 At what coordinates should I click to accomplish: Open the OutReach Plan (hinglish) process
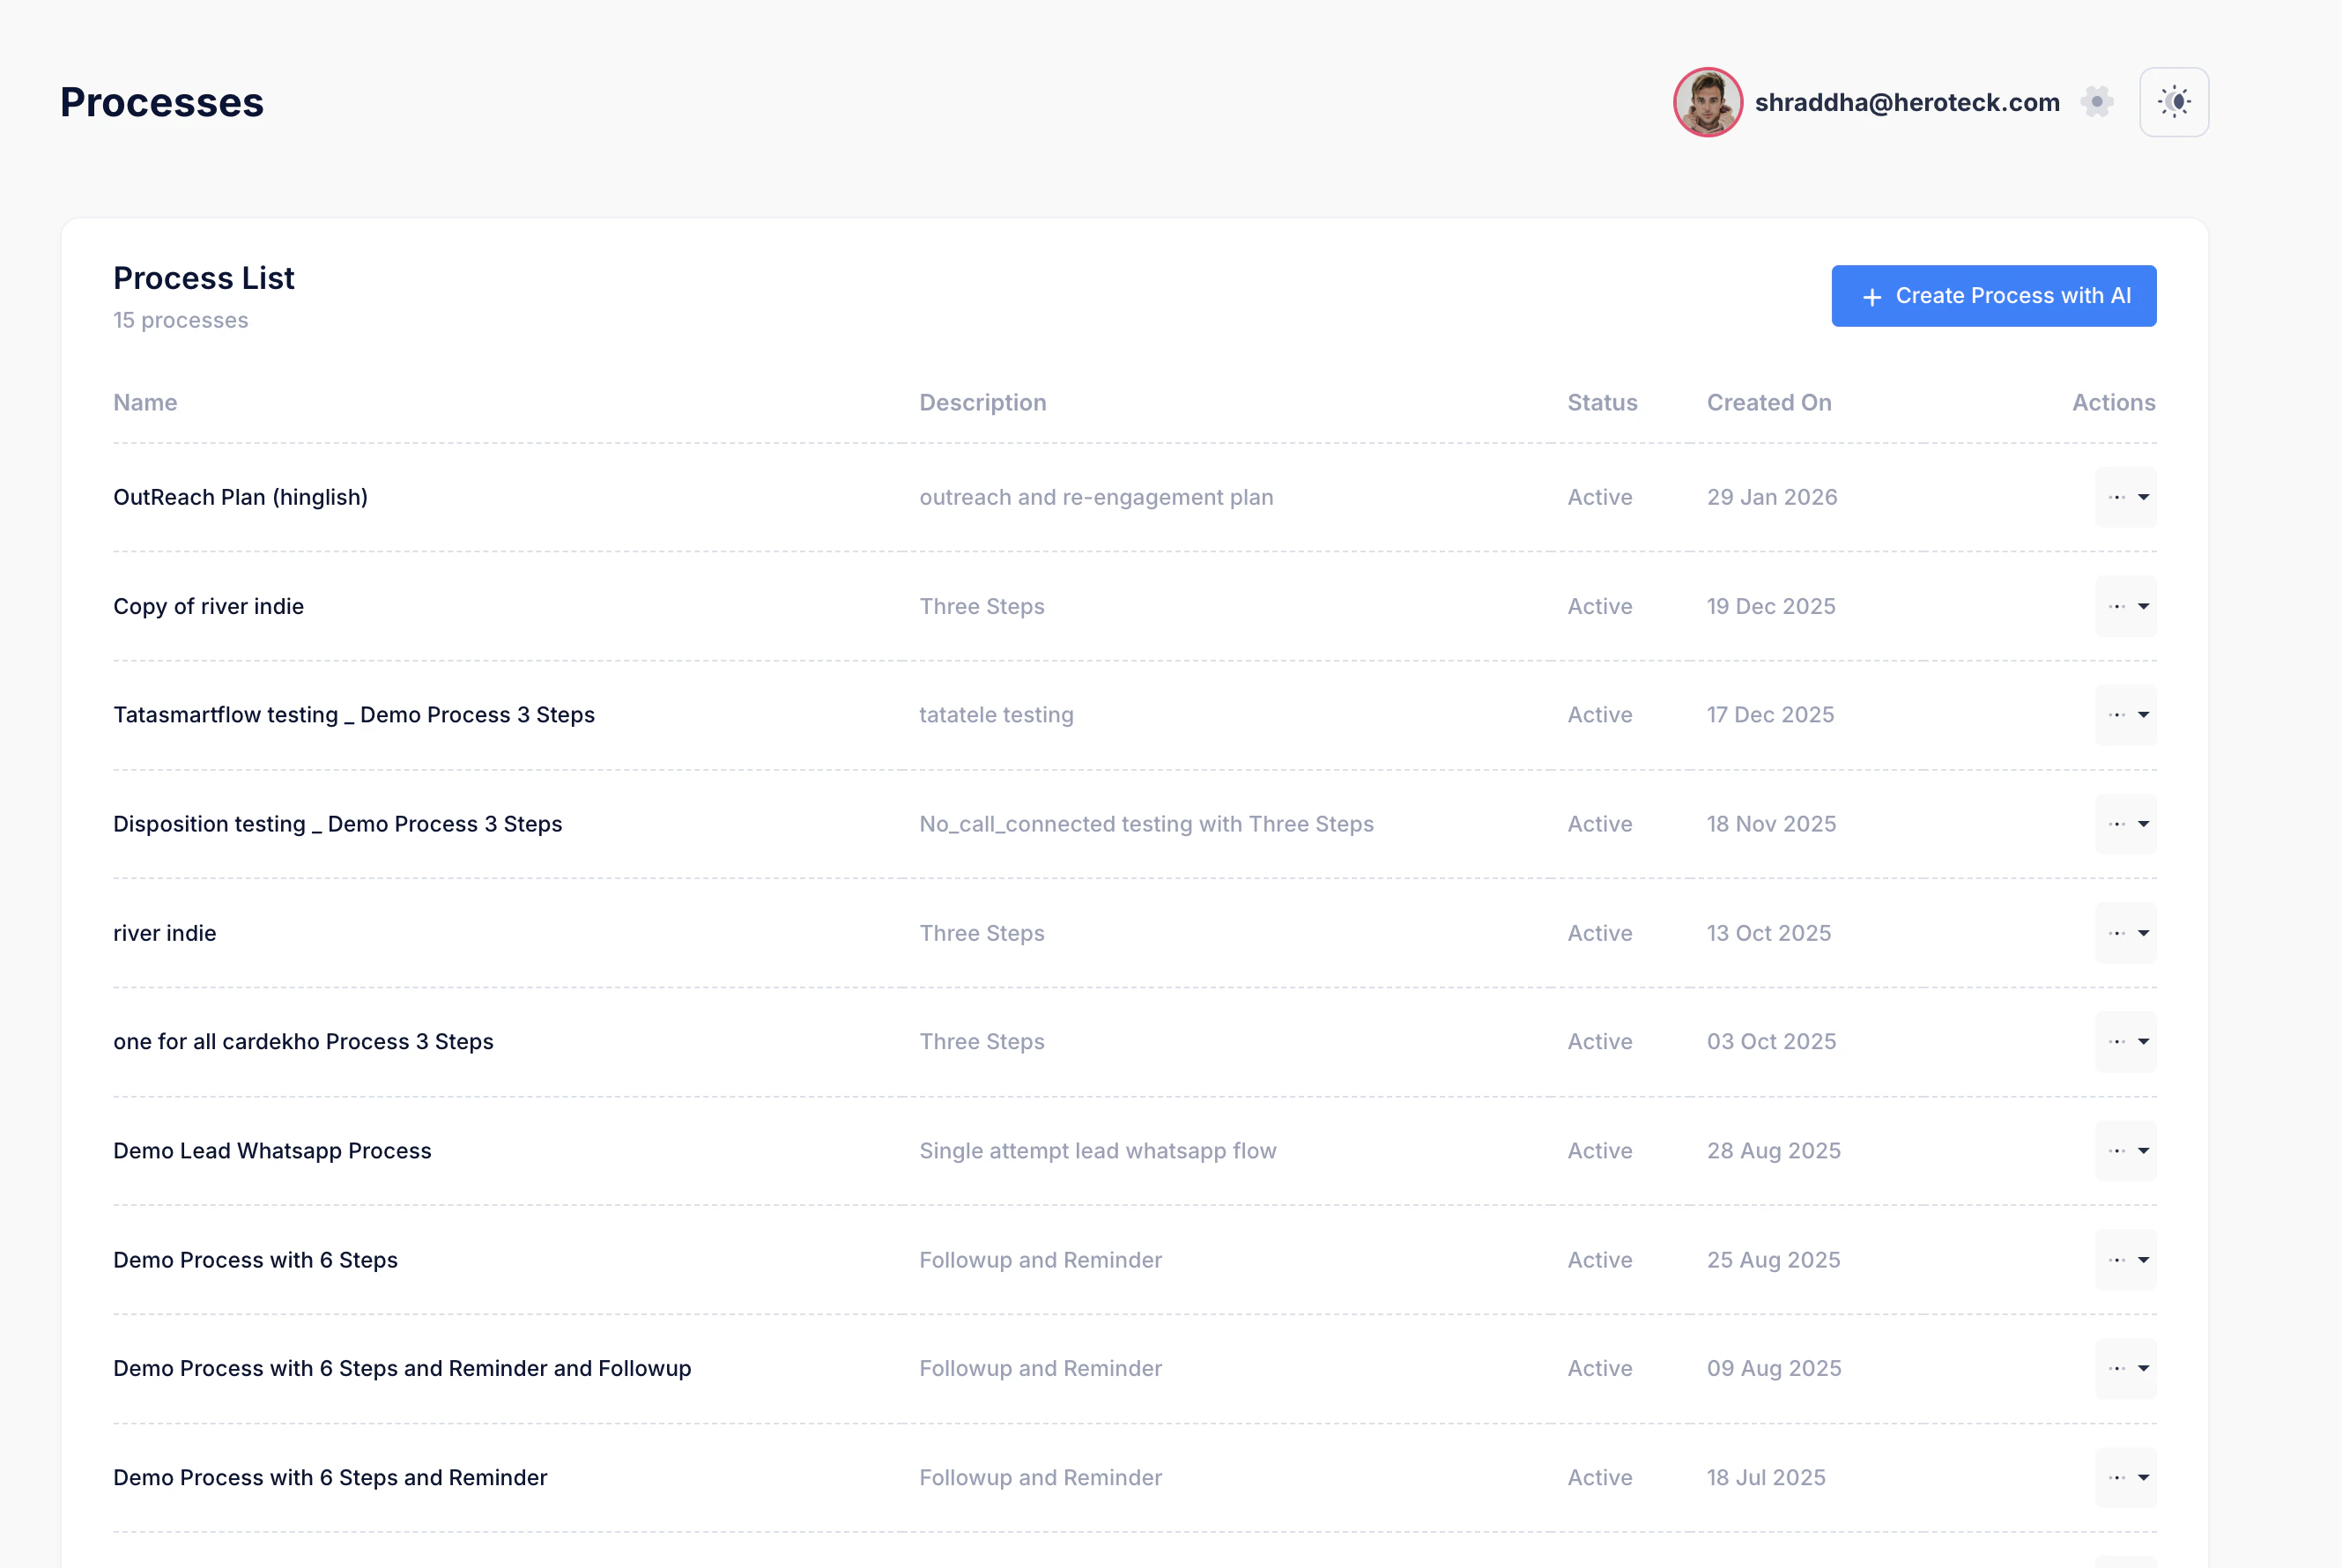pyautogui.click(x=240, y=497)
